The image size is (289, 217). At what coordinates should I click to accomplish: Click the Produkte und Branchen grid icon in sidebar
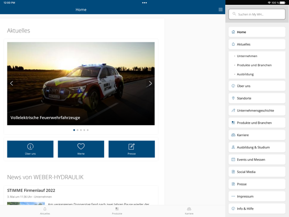(x=233, y=123)
